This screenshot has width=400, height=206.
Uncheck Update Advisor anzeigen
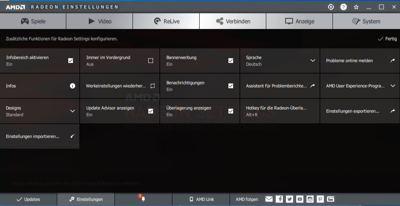tap(151, 111)
